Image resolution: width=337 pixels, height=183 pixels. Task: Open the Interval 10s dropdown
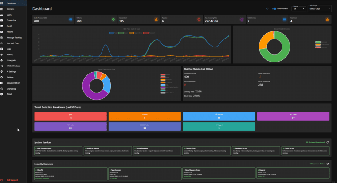click(x=299, y=8)
